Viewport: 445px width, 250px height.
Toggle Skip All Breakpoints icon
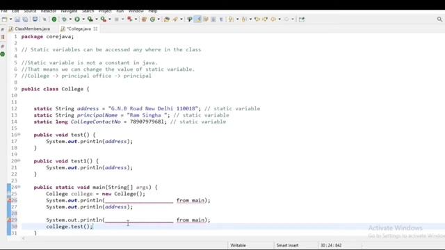(44, 19)
